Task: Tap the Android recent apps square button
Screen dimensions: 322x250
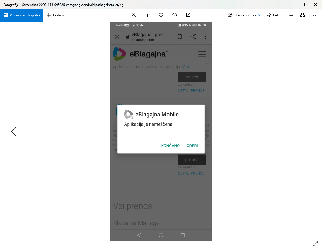Action: (183, 235)
